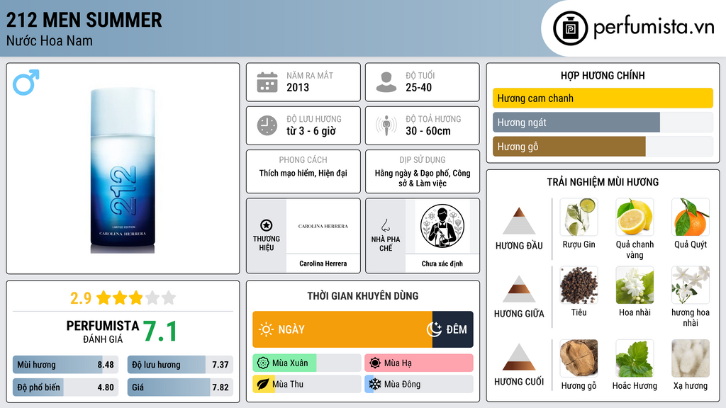Open the Xạ hương musk image

tap(691, 358)
